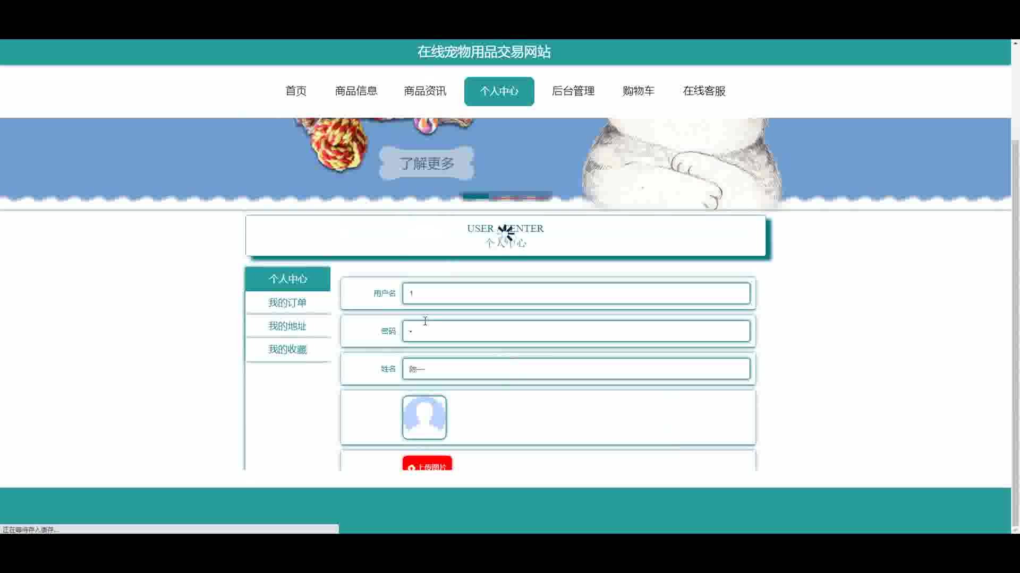This screenshot has width=1020, height=573.
Task: Open 我的地址 in the sidebar
Action: [287, 326]
